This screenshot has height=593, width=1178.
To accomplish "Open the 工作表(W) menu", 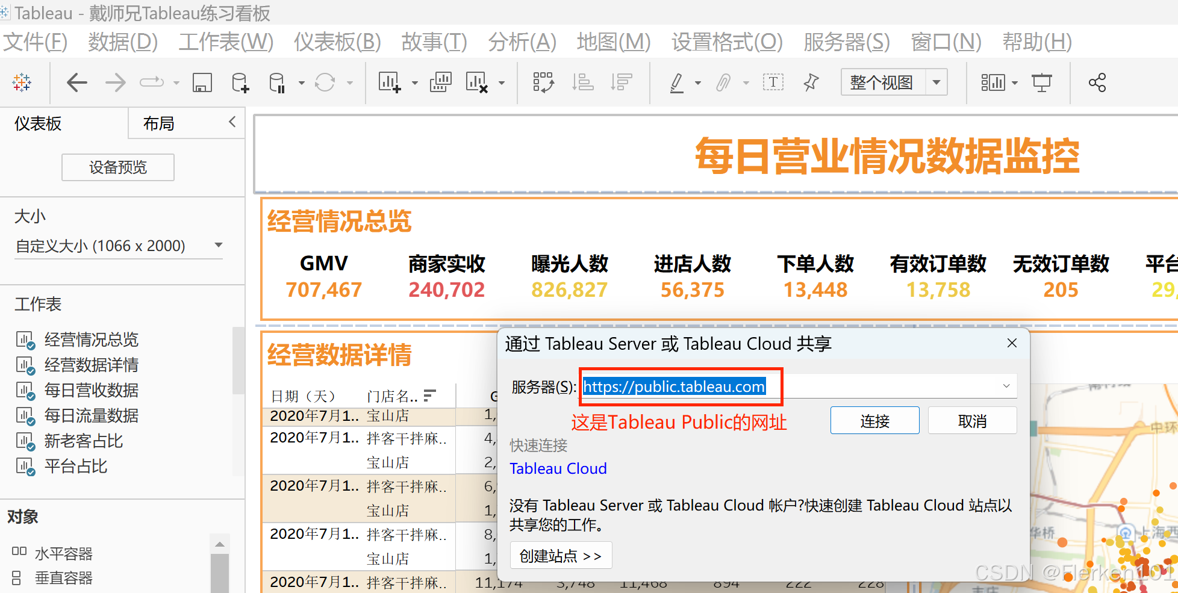I will (226, 42).
